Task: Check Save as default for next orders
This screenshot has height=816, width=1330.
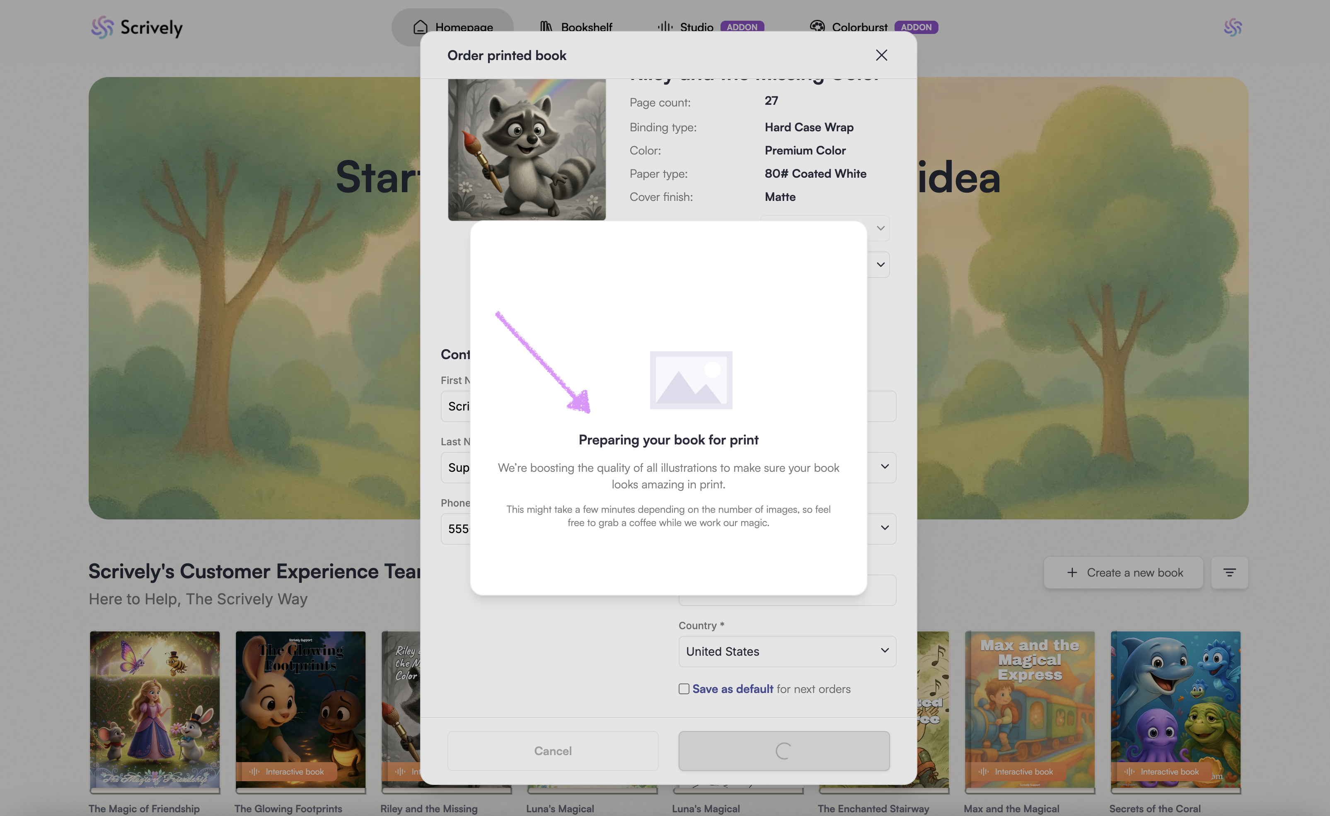Action: [x=684, y=689]
